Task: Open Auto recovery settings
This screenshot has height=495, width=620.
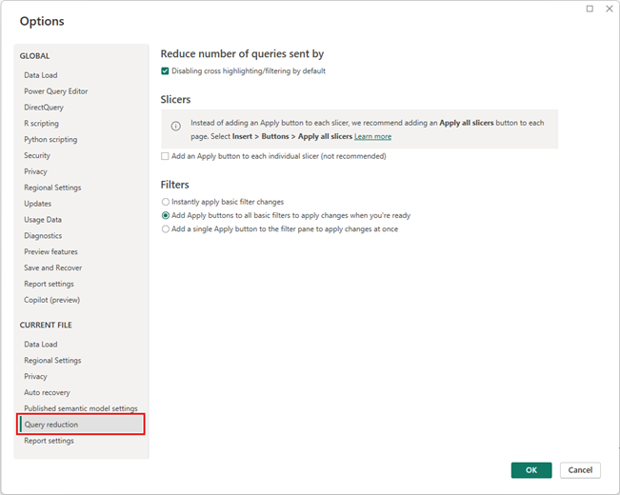Action: [x=47, y=392]
